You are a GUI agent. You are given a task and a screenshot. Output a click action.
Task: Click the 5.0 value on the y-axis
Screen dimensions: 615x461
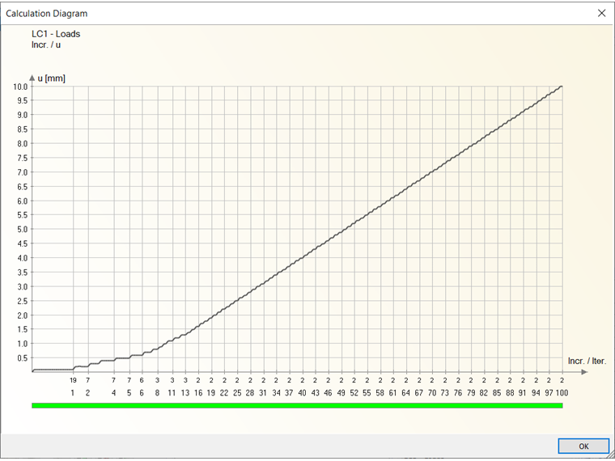click(x=23, y=230)
